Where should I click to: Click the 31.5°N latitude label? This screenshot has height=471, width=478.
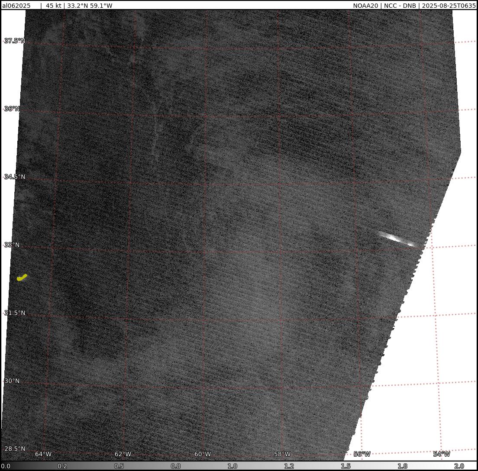(15, 313)
